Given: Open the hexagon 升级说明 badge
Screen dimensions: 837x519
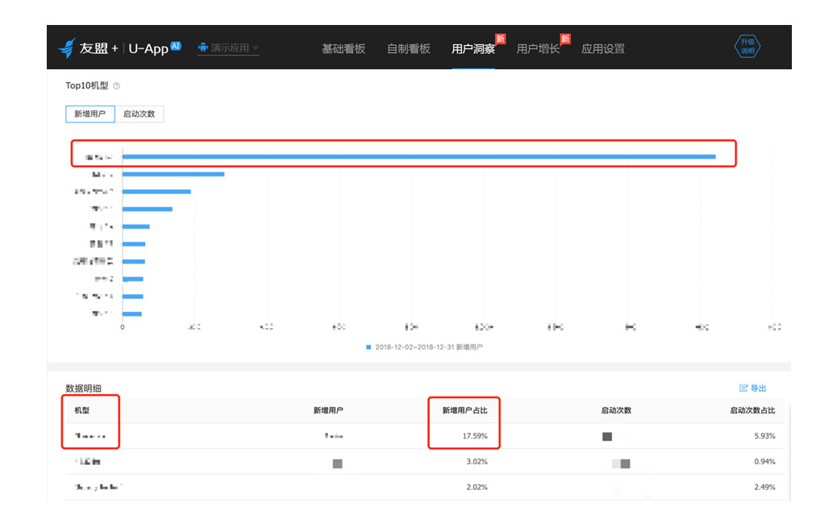Looking at the screenshot, I should point(747,47).
